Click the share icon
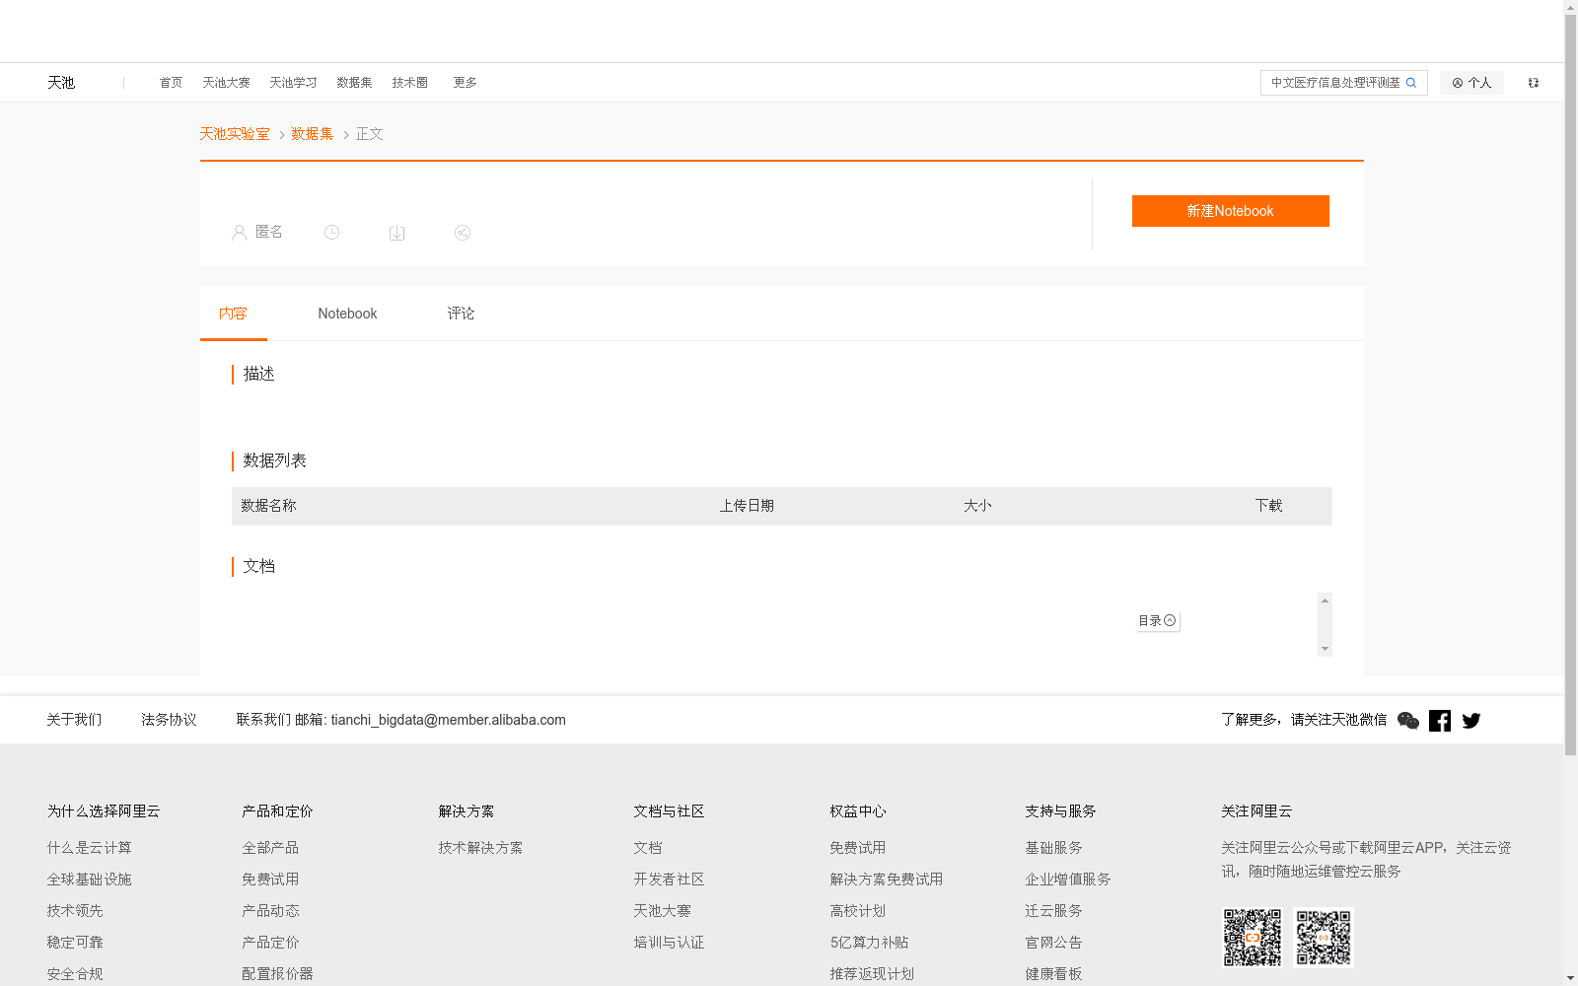 pos(463,233)
